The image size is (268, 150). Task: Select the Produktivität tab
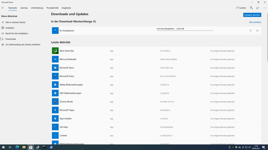[x=52, y=8]
